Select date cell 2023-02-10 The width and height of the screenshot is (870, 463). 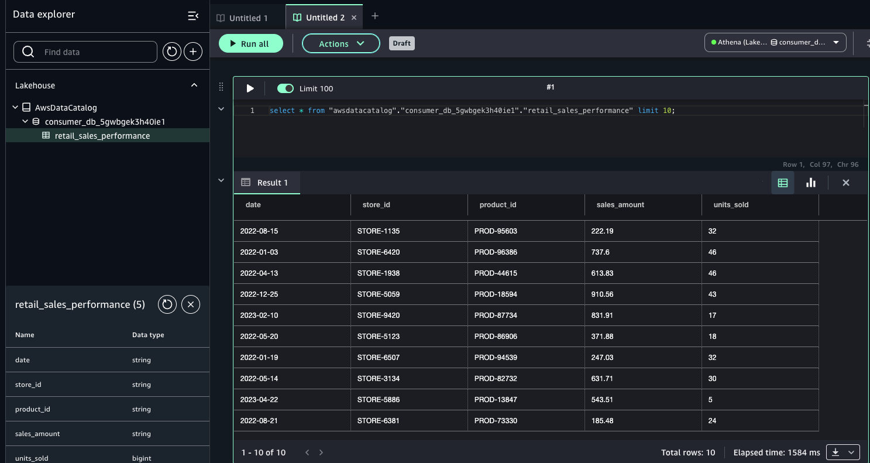click(x=292, y=315)
